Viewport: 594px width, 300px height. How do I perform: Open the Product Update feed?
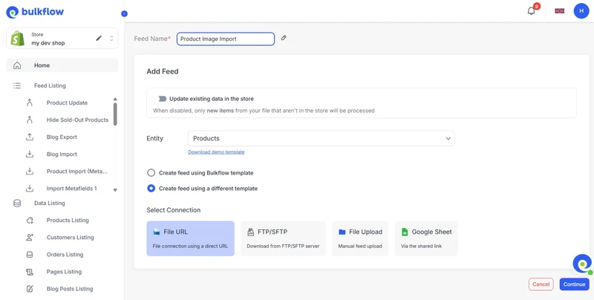click(67, 102)
